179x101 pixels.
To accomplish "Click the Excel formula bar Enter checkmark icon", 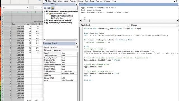I will point(41,8).
